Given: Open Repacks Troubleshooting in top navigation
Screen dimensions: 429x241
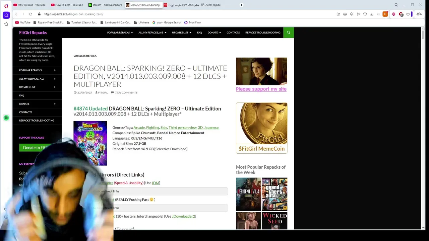Looking at the screenshot, I should [x=263, y=32].
